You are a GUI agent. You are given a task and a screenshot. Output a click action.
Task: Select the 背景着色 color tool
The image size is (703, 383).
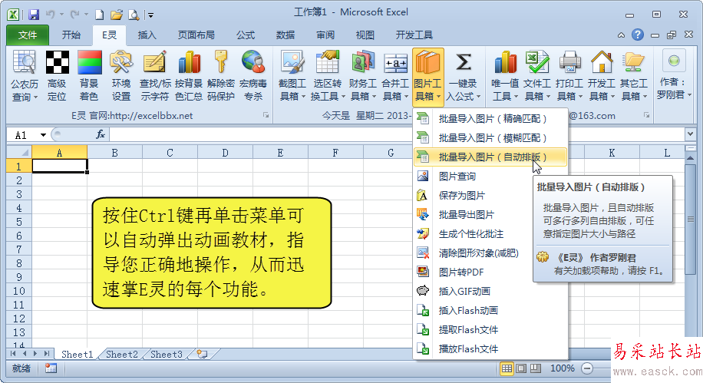point(89,76)
